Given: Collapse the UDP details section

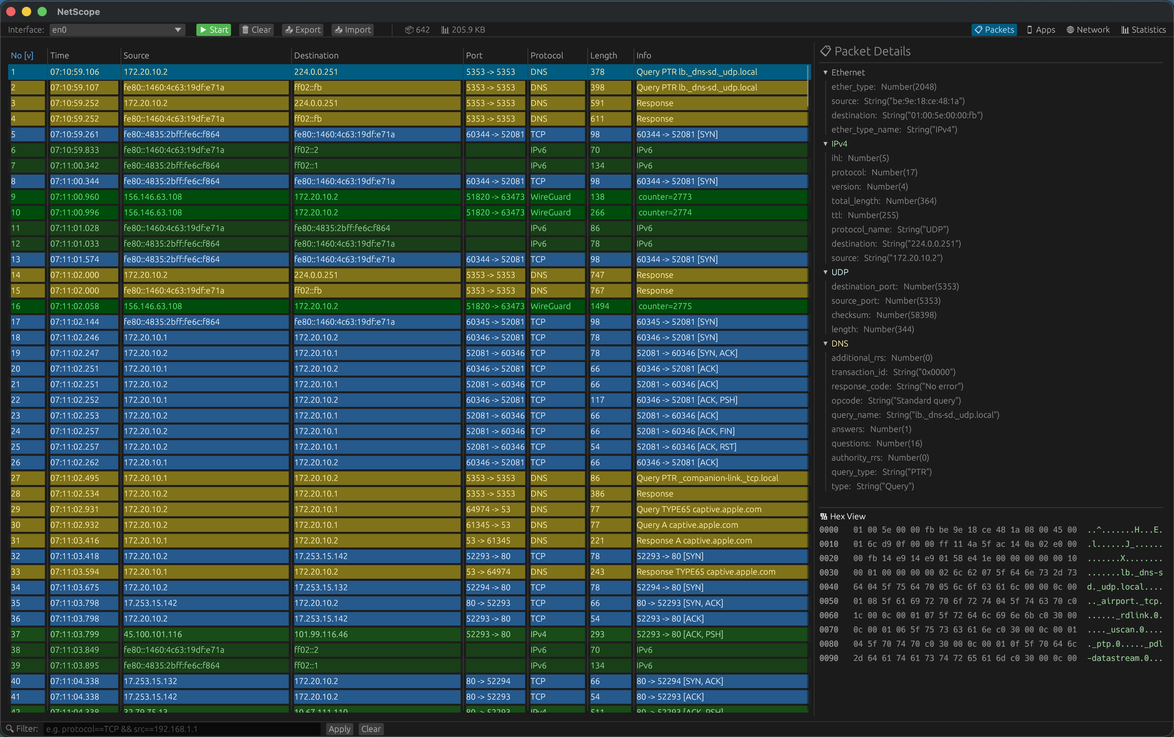Looking at the screenshot, I should [825, 272].
